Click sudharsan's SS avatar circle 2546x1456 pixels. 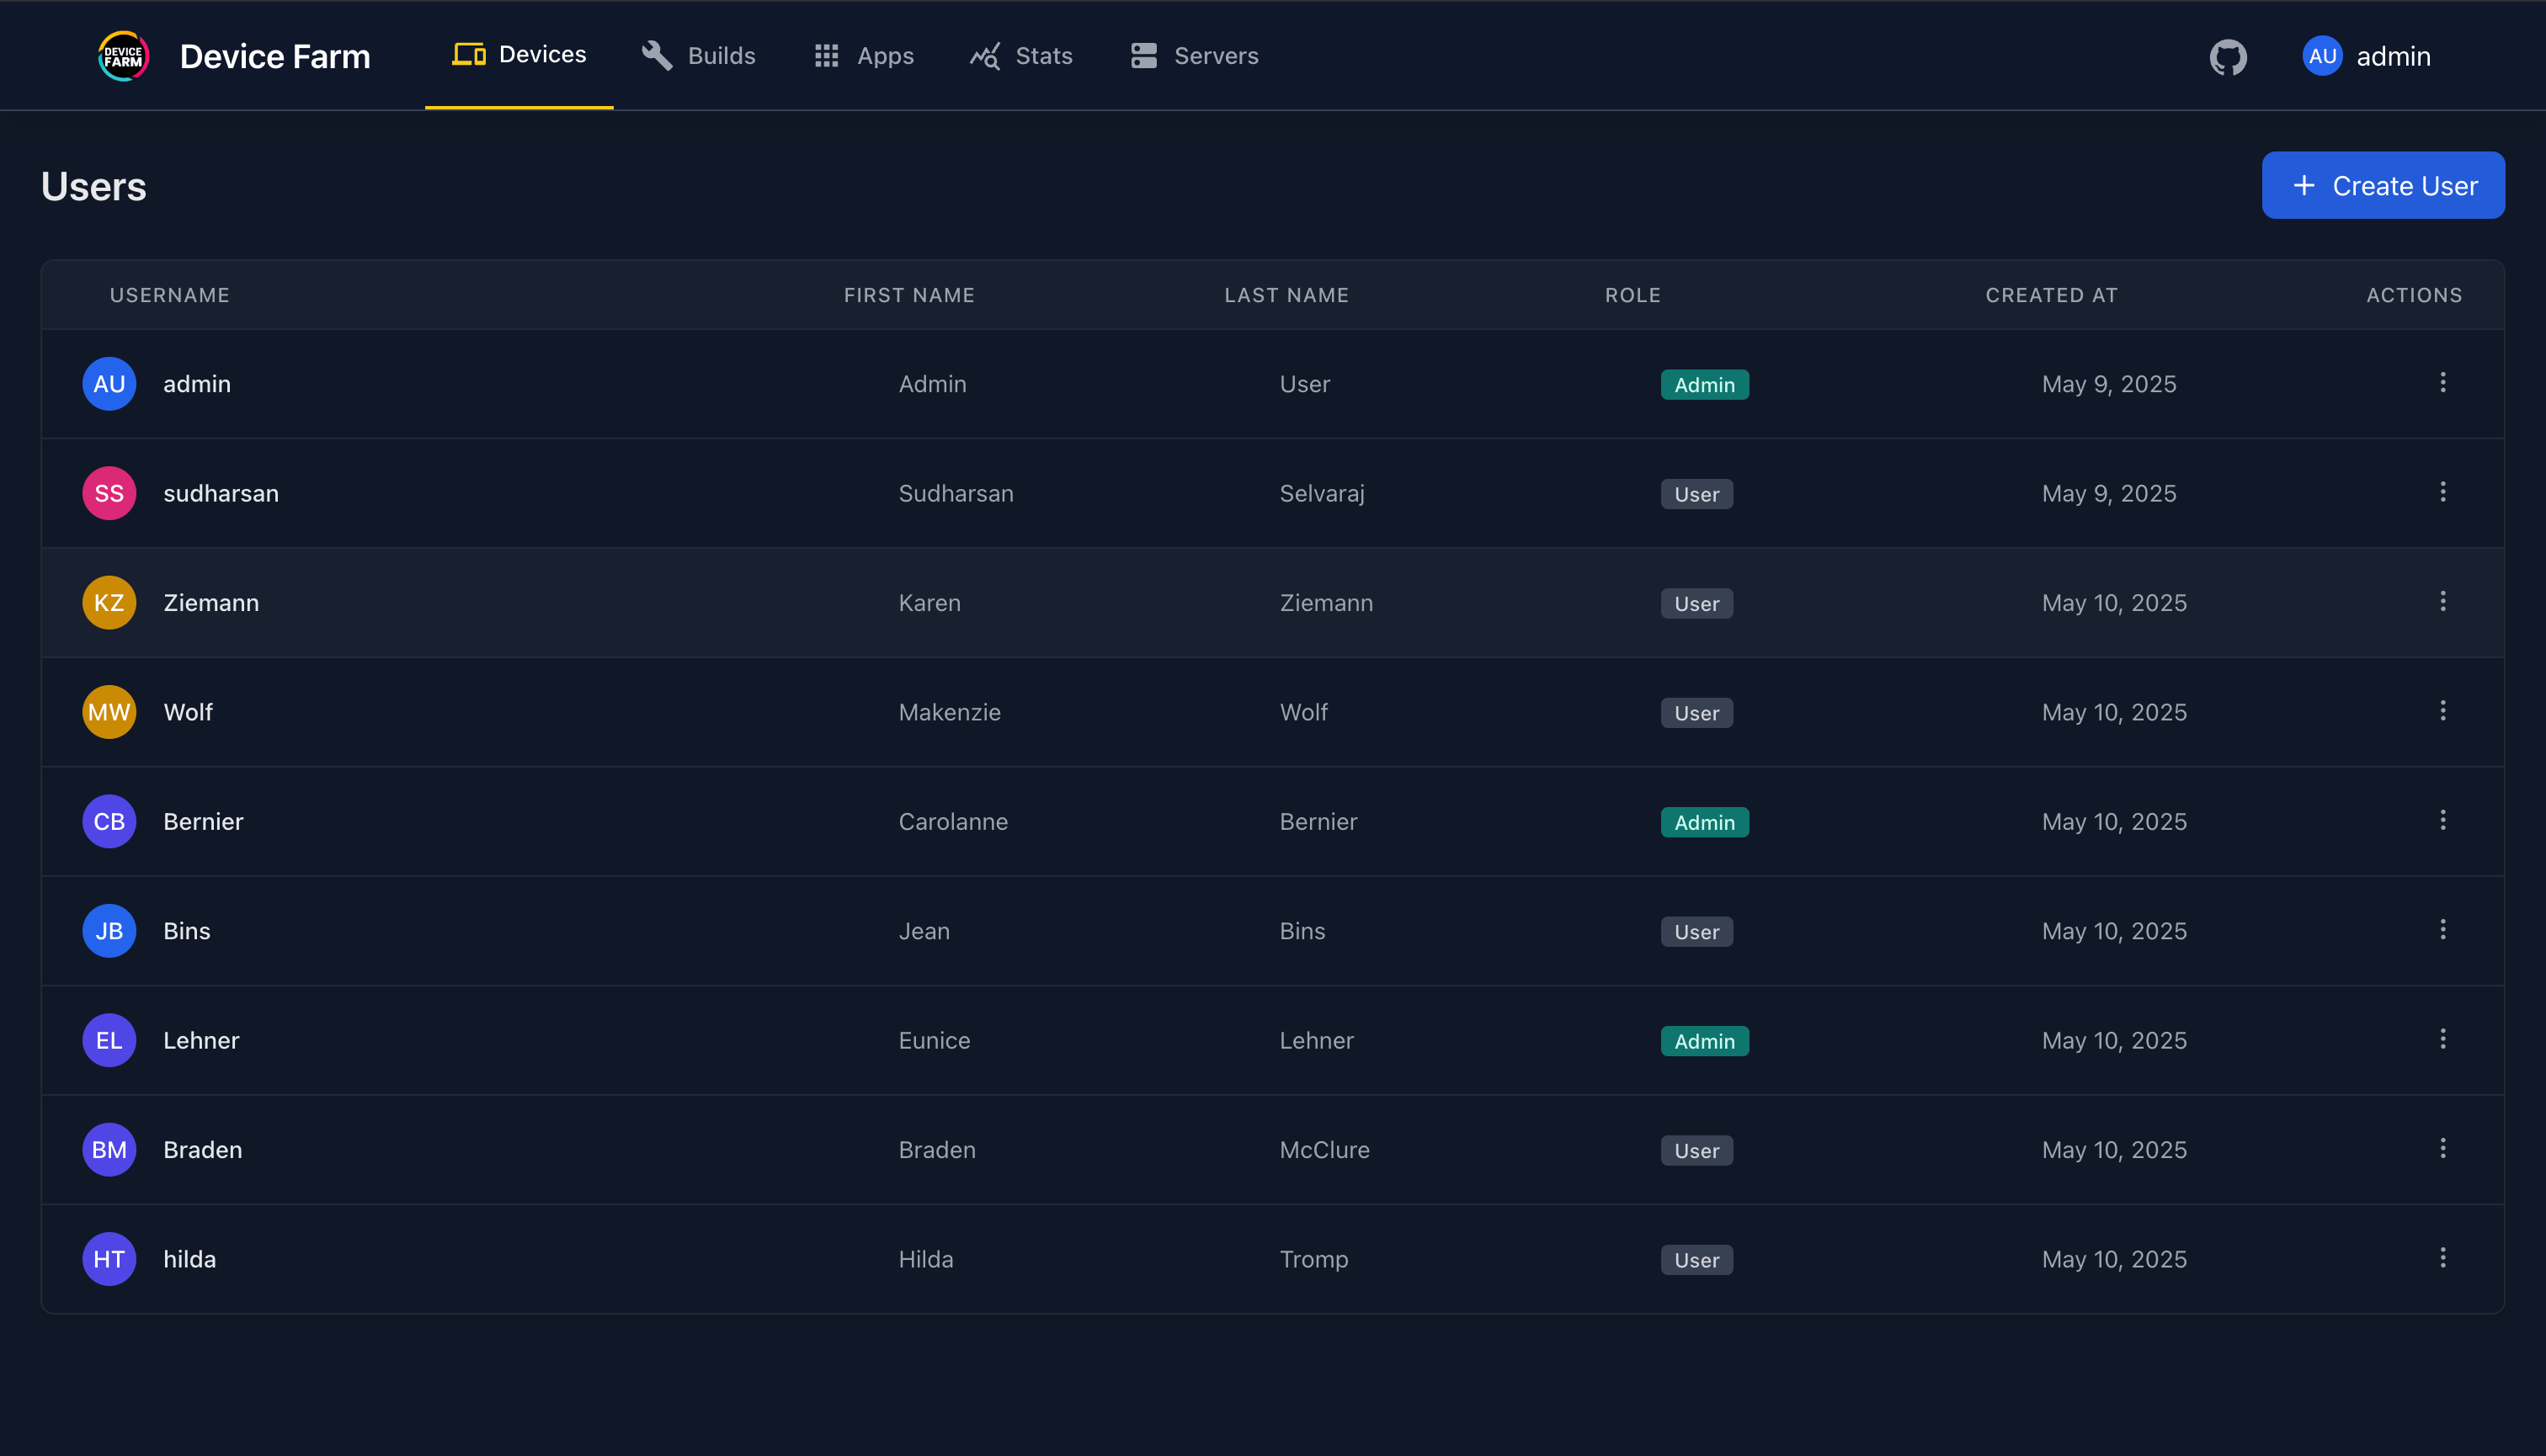[109, 493]
